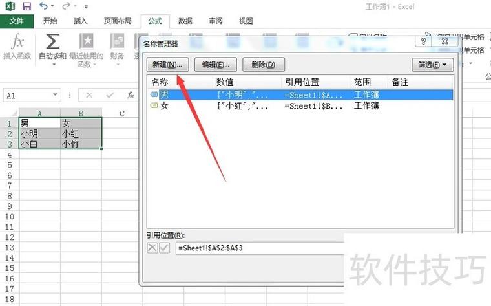Image resolution: width=491 pixels, height=306 pixels.
Task: Click the =Sheet1!$B... reference for 女
Action: click(313, 106)
